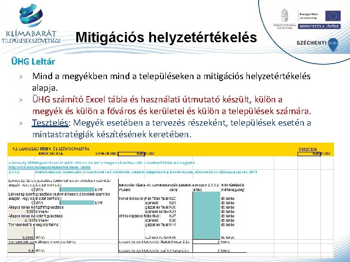Click the teal MWh input cell for tűzifafogyasztás
Screen dimensions: 350x262
point(77,190)
